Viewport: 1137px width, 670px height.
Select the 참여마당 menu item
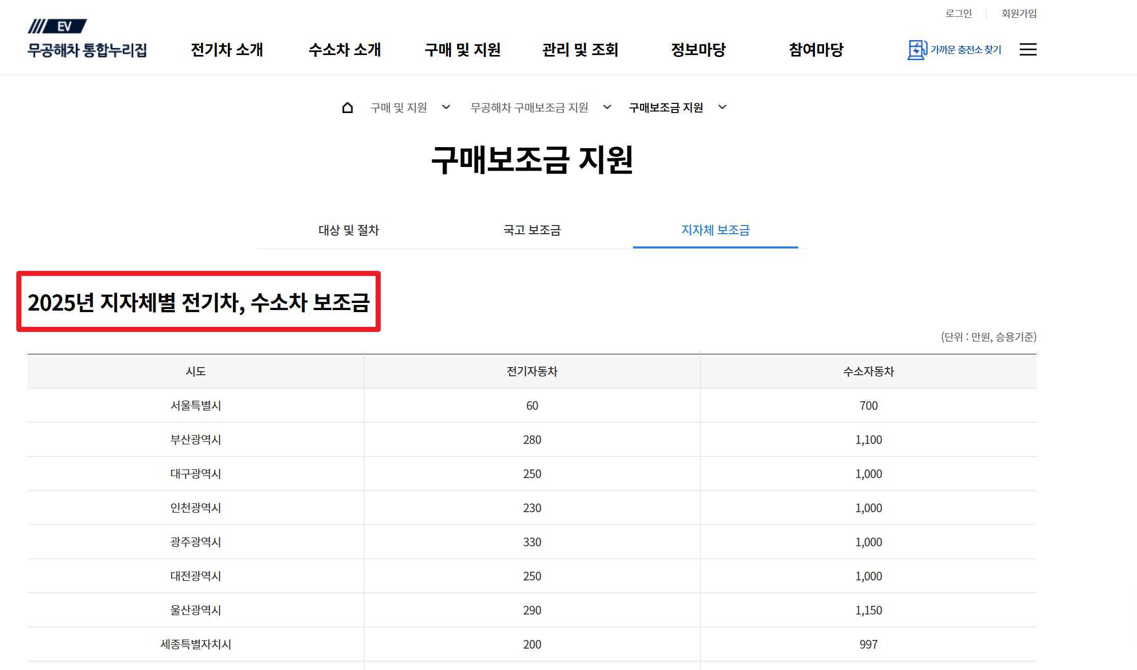[815, 50]
